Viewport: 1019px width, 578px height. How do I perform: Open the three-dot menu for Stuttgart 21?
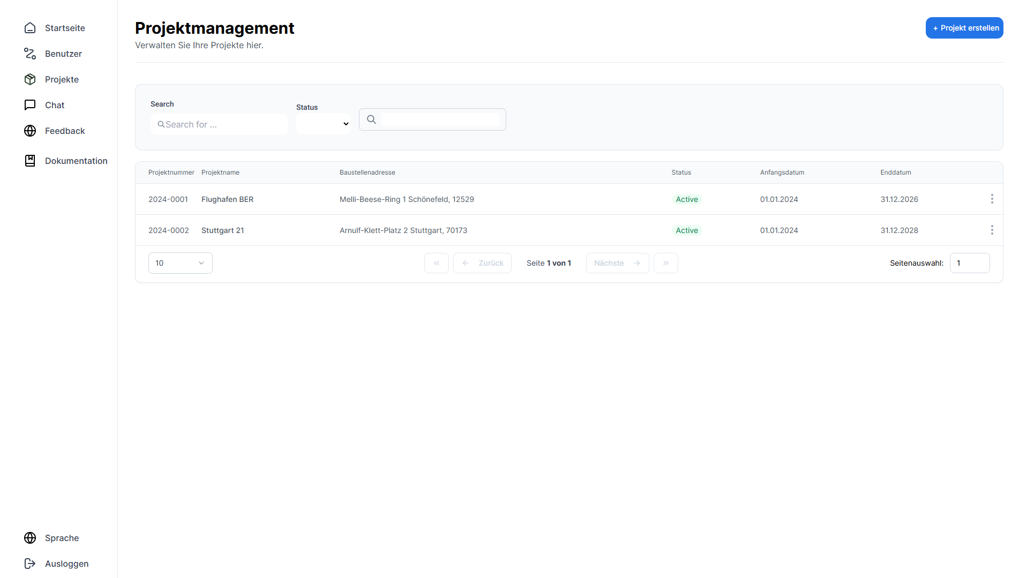[992, 230]
